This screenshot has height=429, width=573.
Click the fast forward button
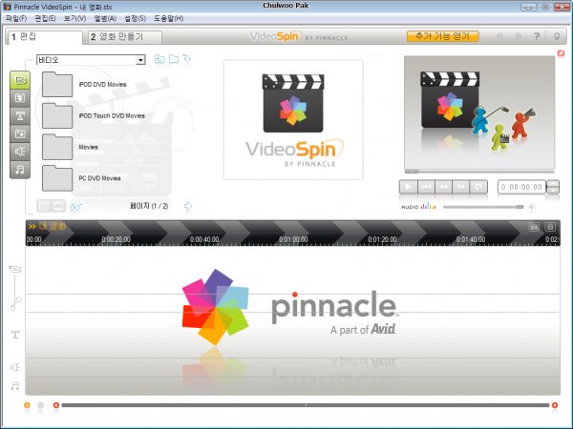coord(461,187)
